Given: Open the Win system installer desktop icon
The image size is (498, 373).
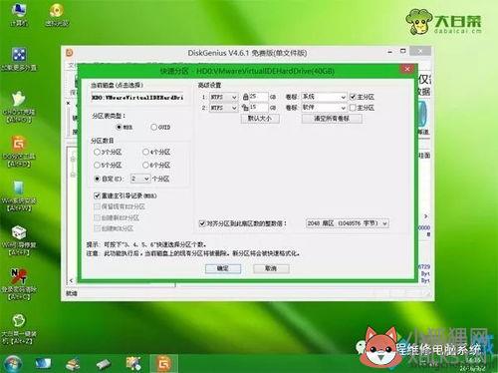Looking at the screenshot, I should pos(19,195).
